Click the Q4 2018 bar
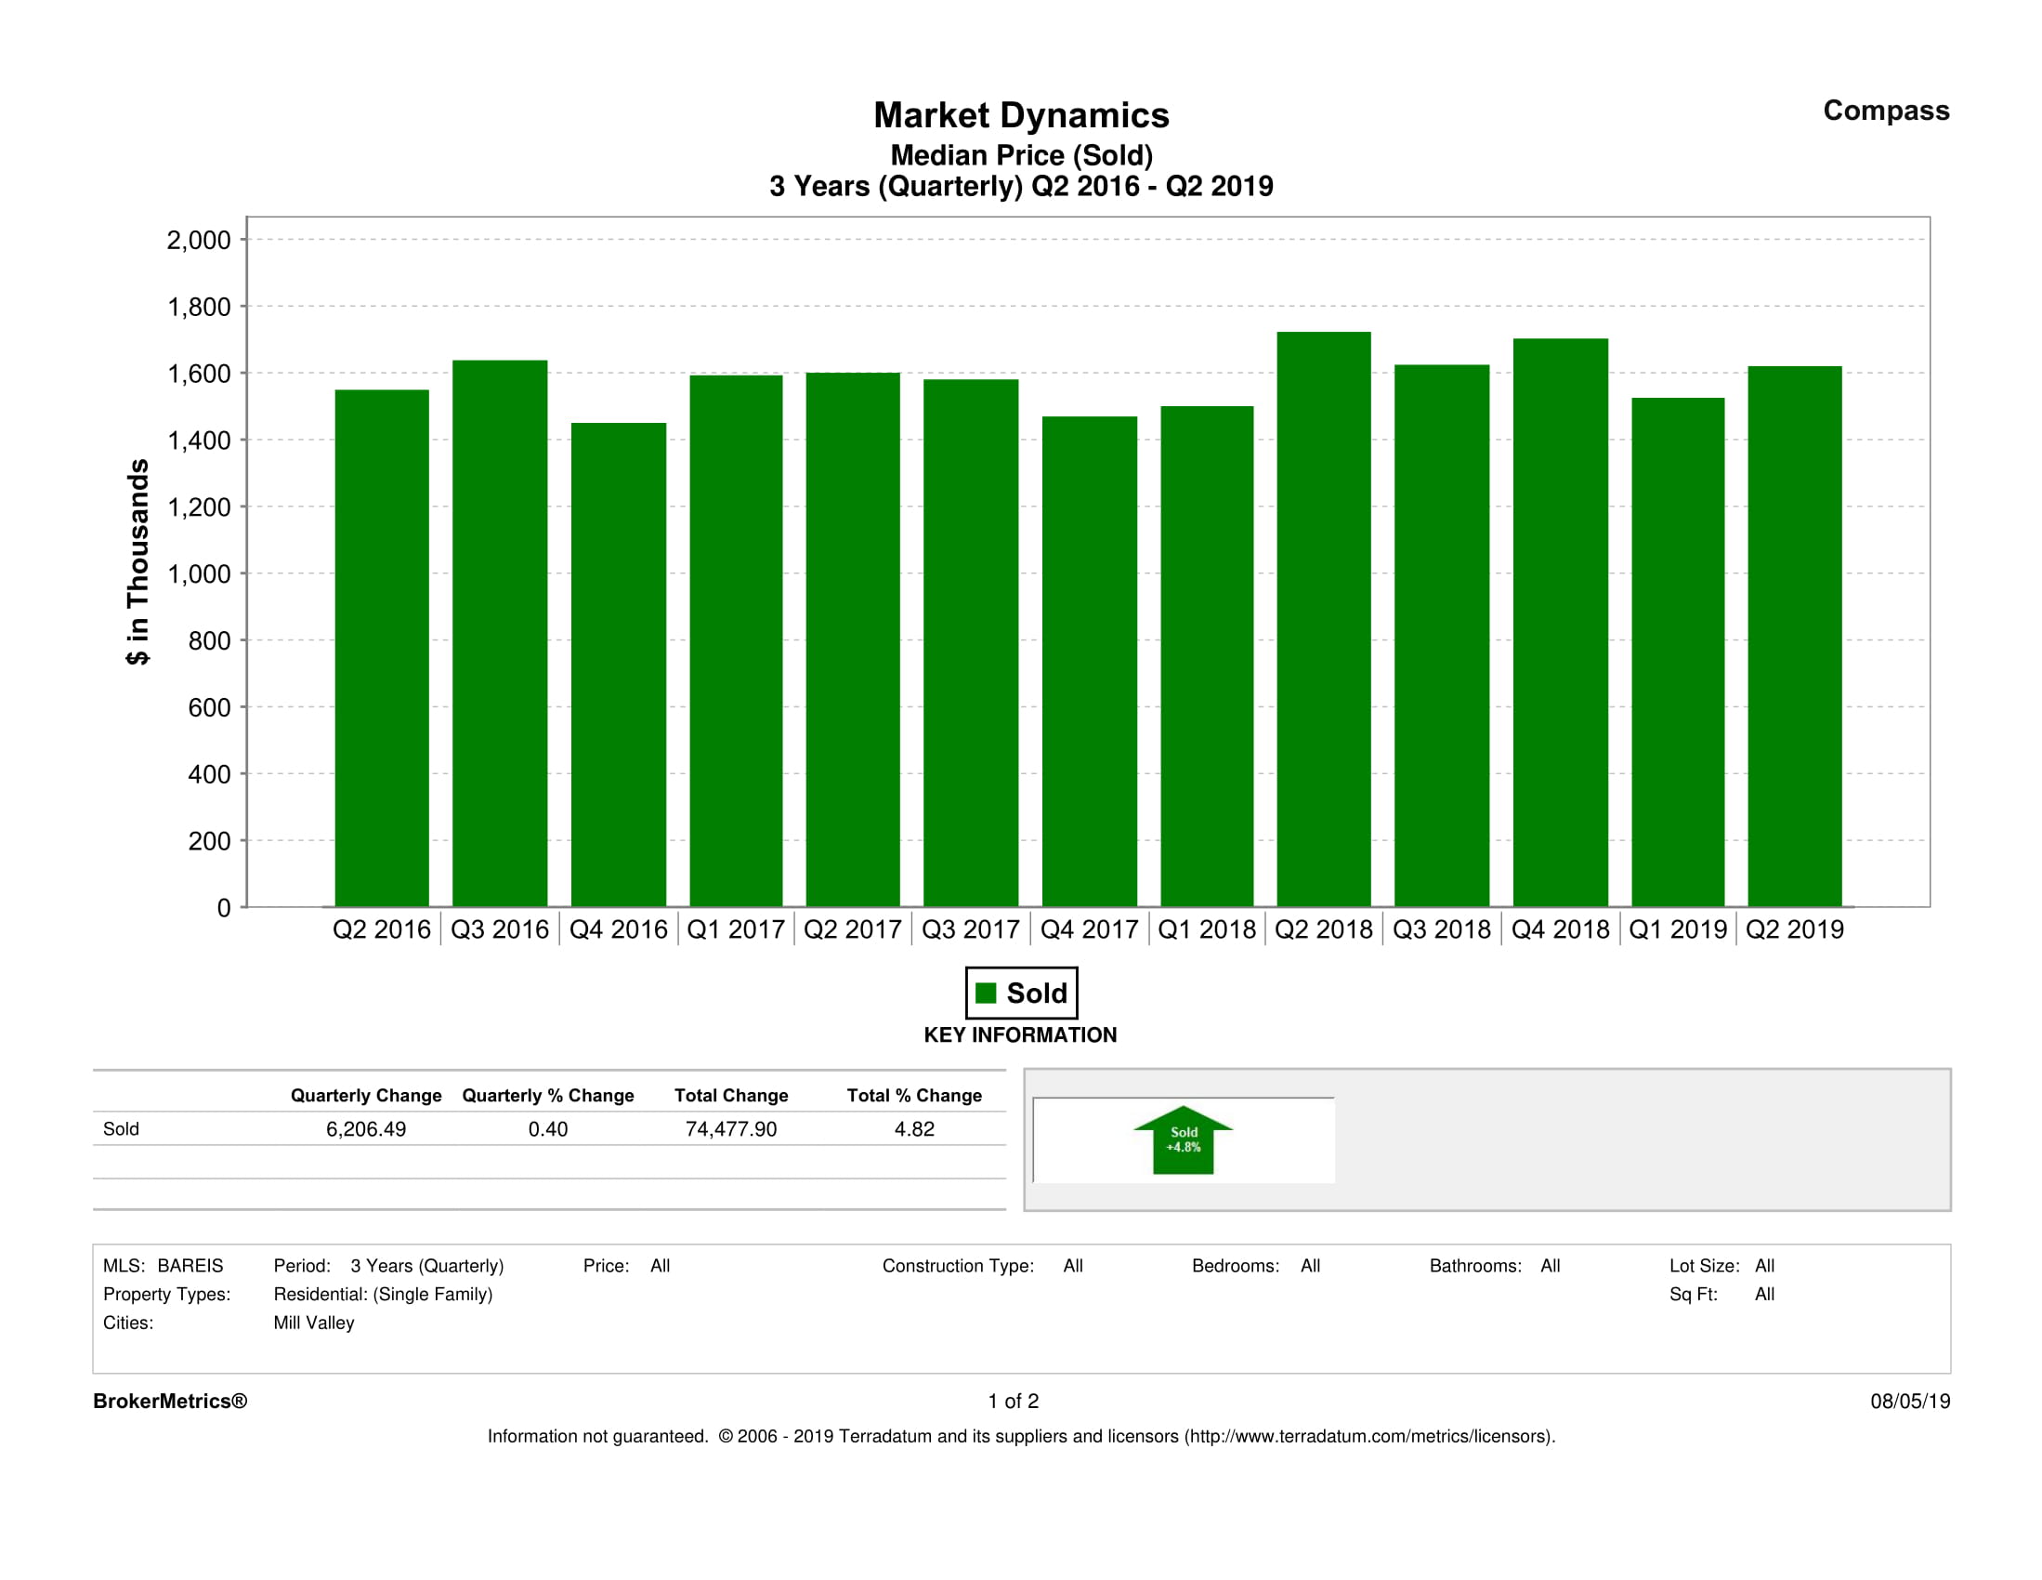Image resolution: width=2042 pixels, height=1580 pixels. (x=1560, y=622)
